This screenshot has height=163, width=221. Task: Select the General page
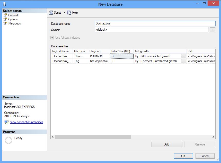tap(13, 15)
